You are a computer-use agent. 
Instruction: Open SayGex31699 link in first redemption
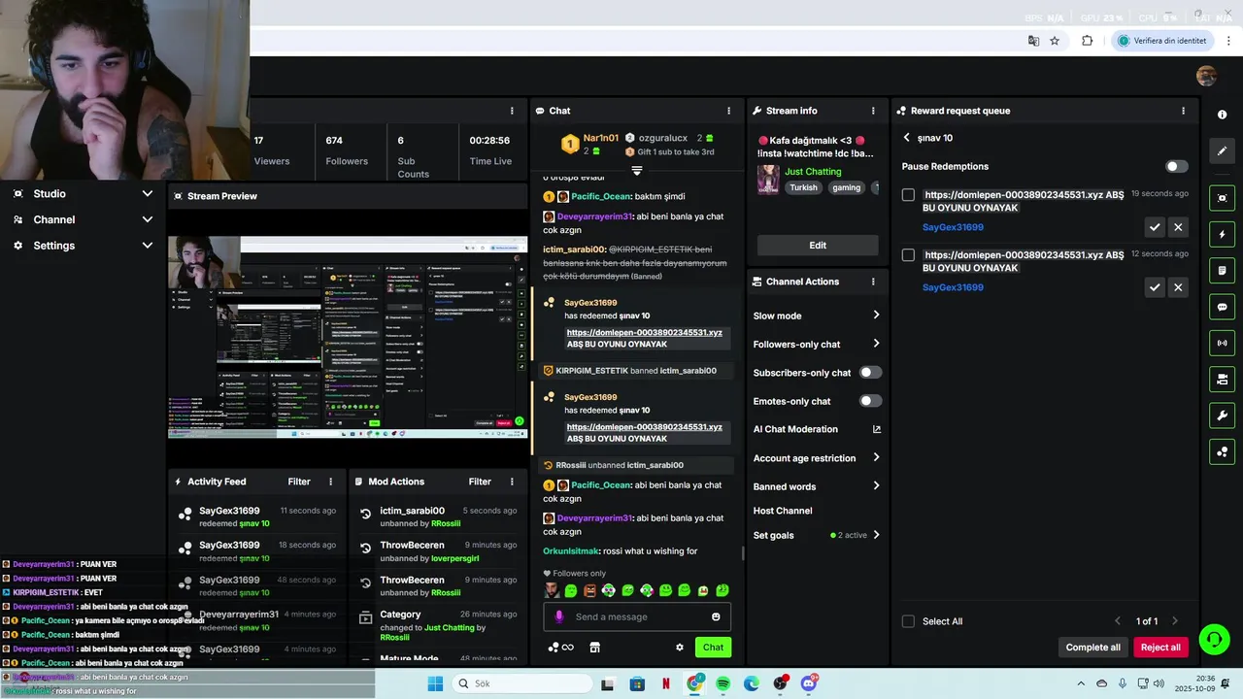pos(953,227)
